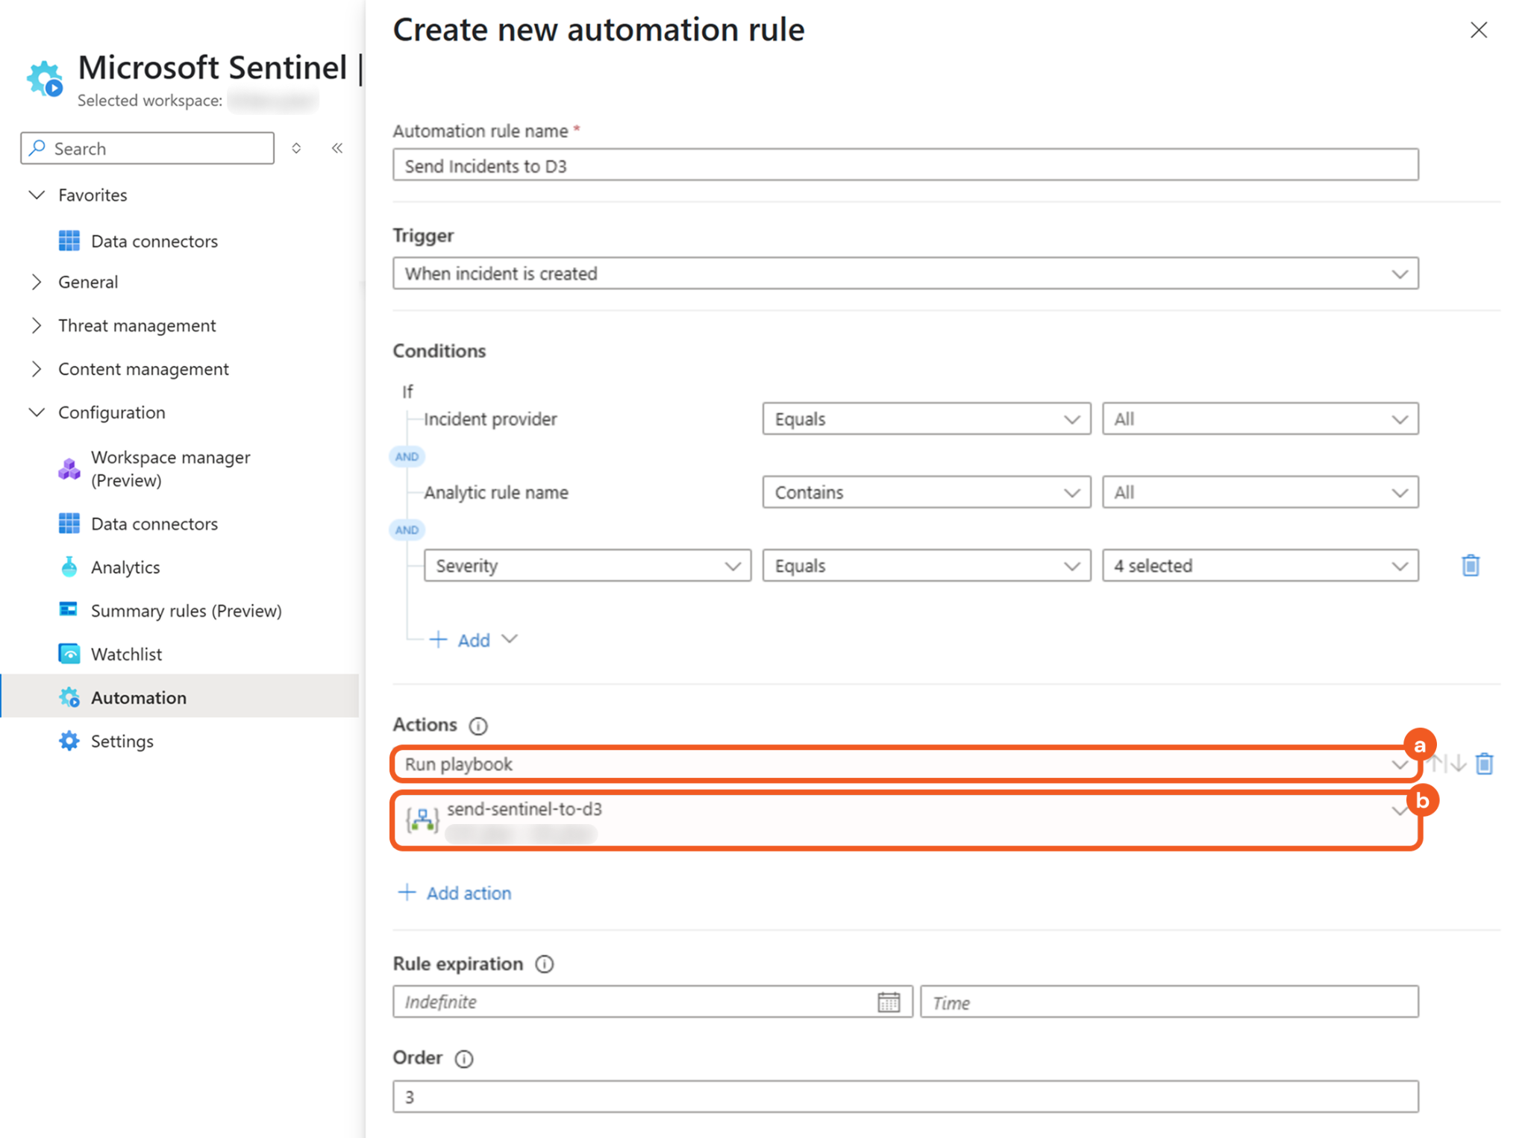Expand the Threat management section
The height and width of the screenshot is (1138, 1528).
coord(137,325)
